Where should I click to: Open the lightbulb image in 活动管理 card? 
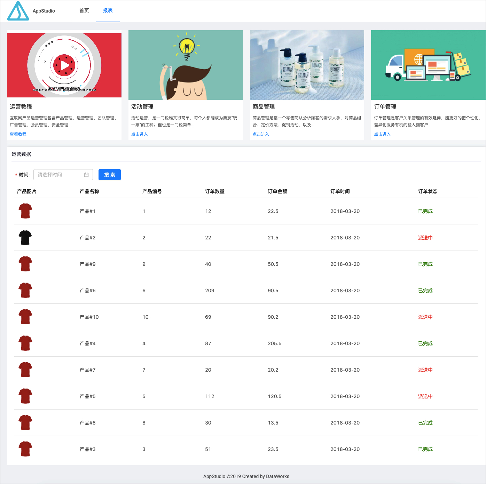coord(186,65)
